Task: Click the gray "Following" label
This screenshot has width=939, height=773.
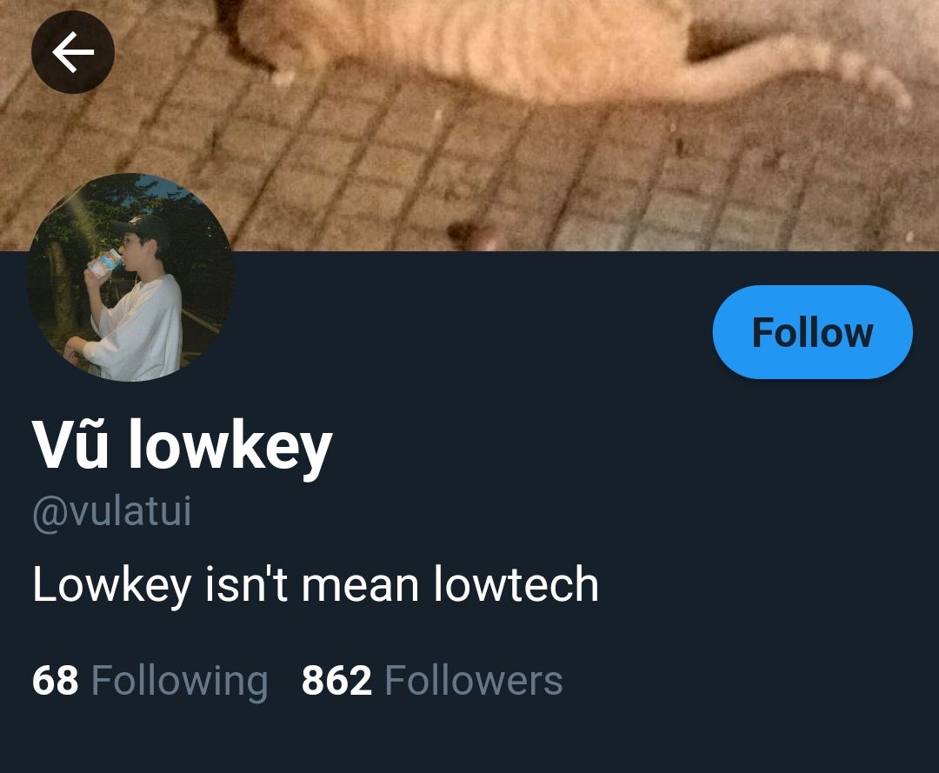Action: (179, 682)
